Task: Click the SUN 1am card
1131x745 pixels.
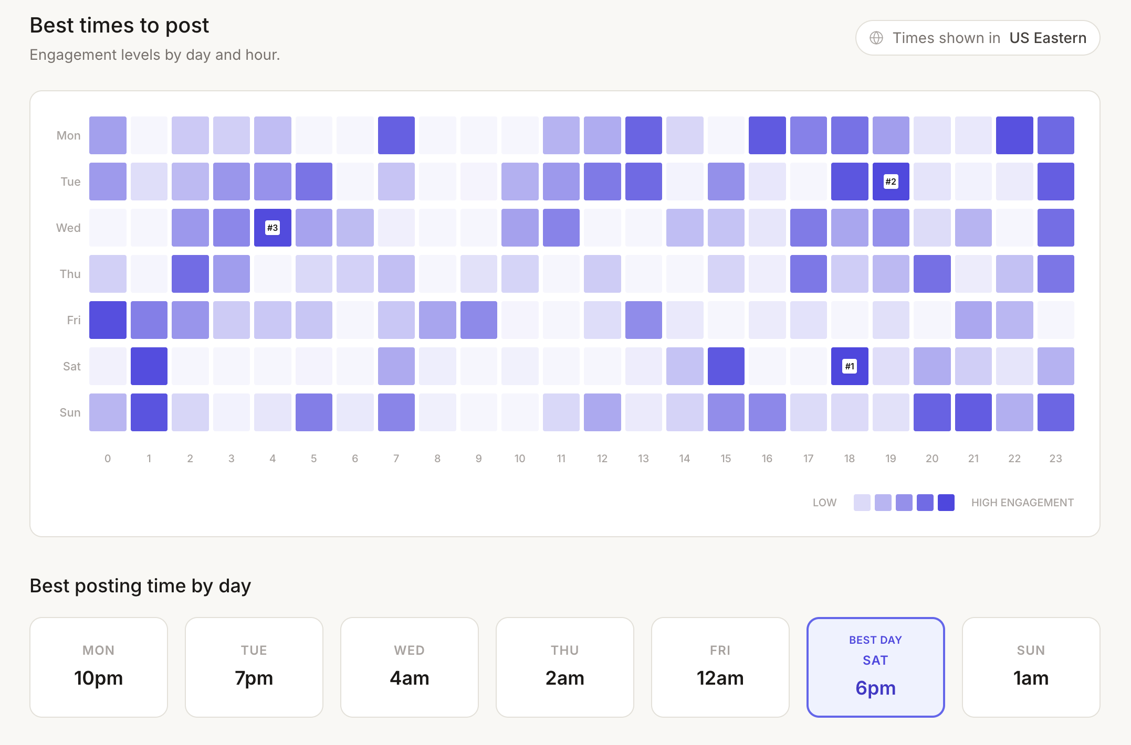Action: click(1031, 667)
